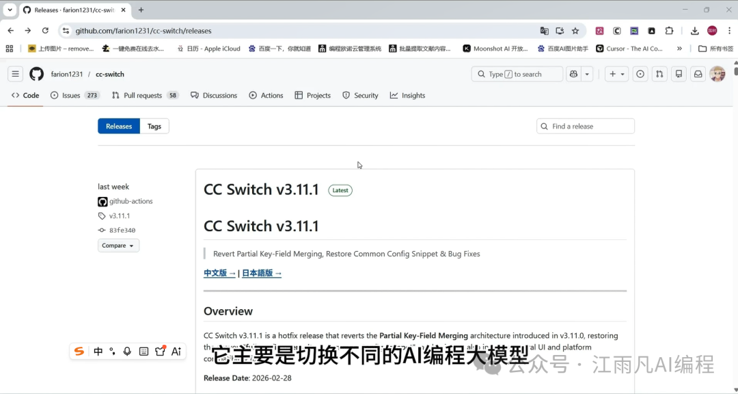Viewport: 738px width, 394px height.
Task: Open the bookmarks bar apps grid
Action: tap(10, 48)
